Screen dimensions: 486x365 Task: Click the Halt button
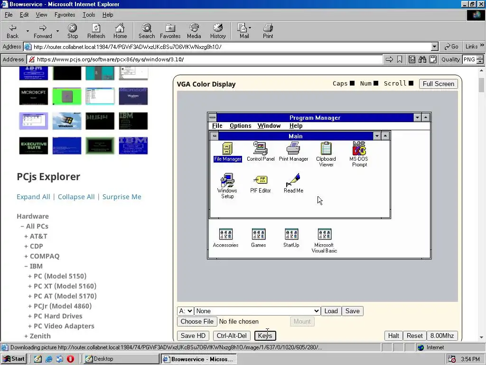pyautogui.click(x=393, y=336)
